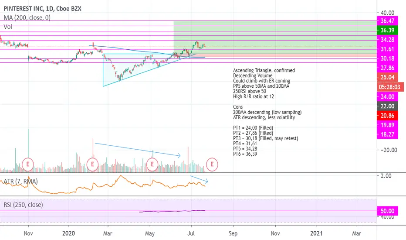Select the '200MA descending (low sampling)' note
Viewport: 406px width, 240px height.
coord(267,112)
